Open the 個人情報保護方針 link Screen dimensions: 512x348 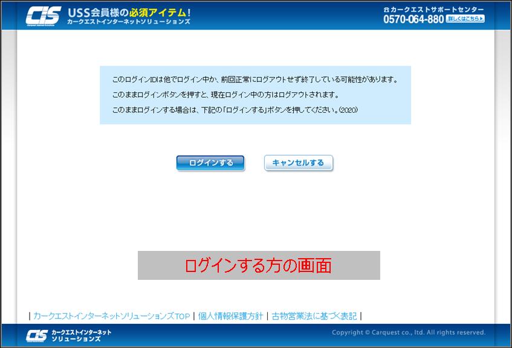(230, 316)
